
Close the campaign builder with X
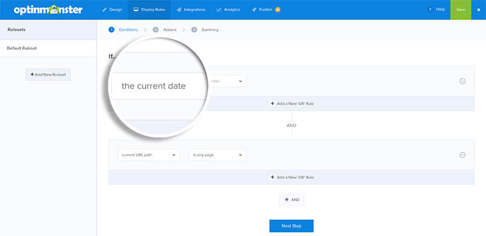[479, 10]
